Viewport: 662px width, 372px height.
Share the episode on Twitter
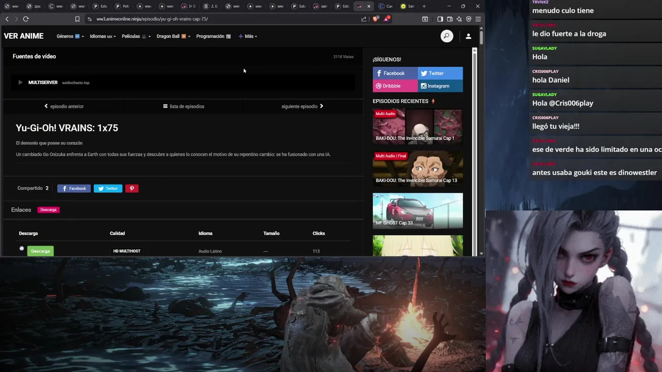108,189
